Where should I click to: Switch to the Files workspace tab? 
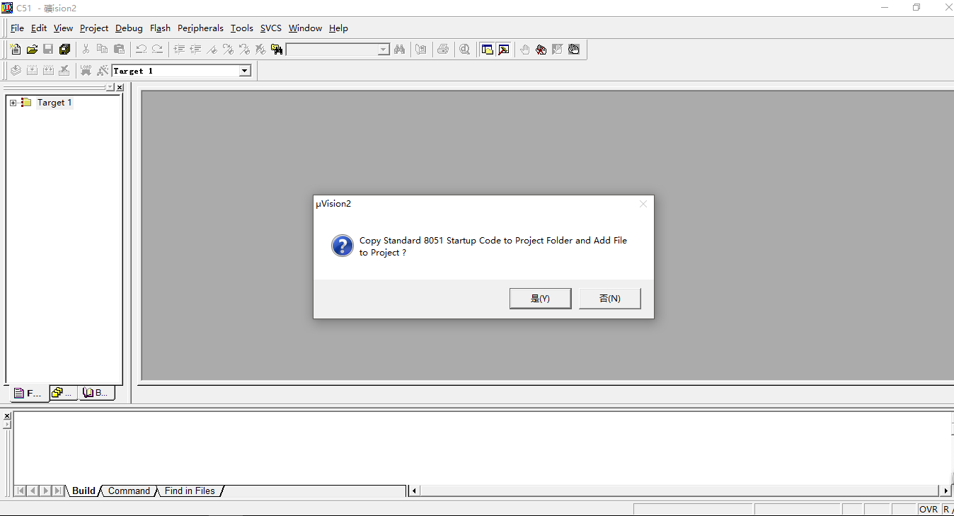coord(28,393)
